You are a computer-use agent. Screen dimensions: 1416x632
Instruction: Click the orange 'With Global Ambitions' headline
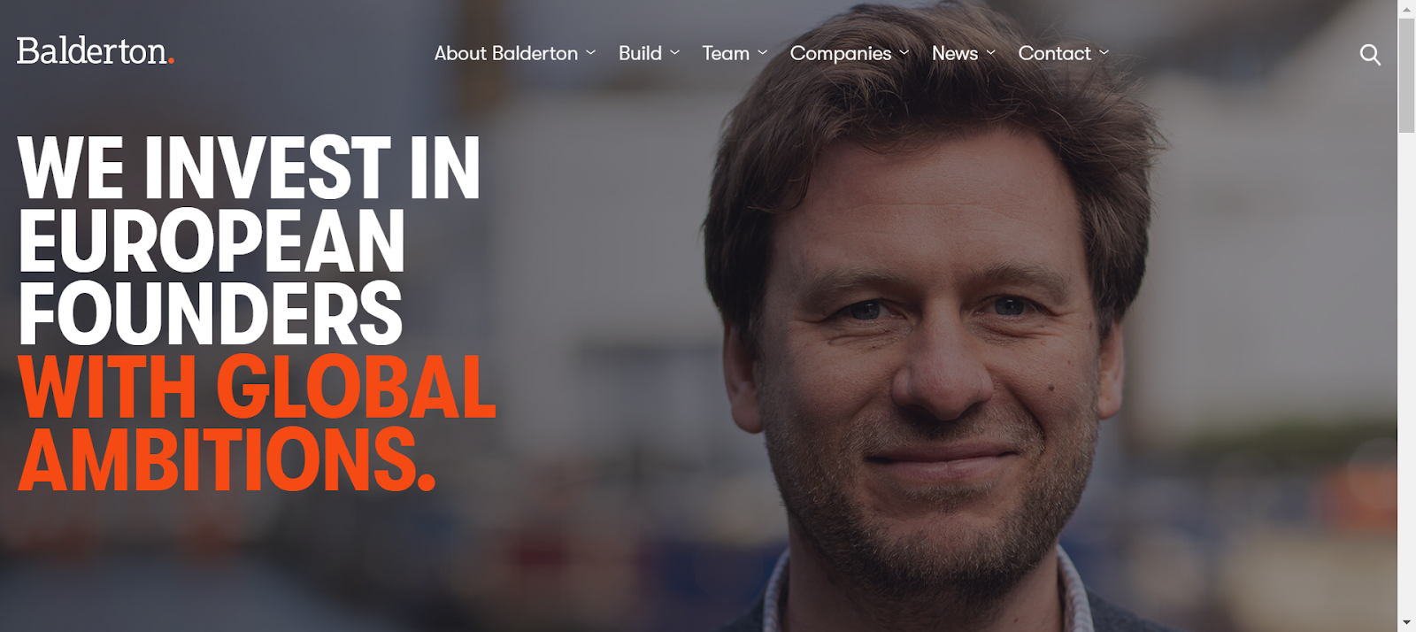coord(257,423)
